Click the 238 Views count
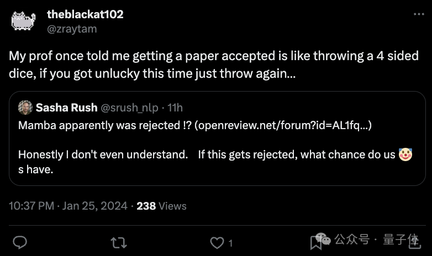432x256 pixels. [x=161, y=206]
